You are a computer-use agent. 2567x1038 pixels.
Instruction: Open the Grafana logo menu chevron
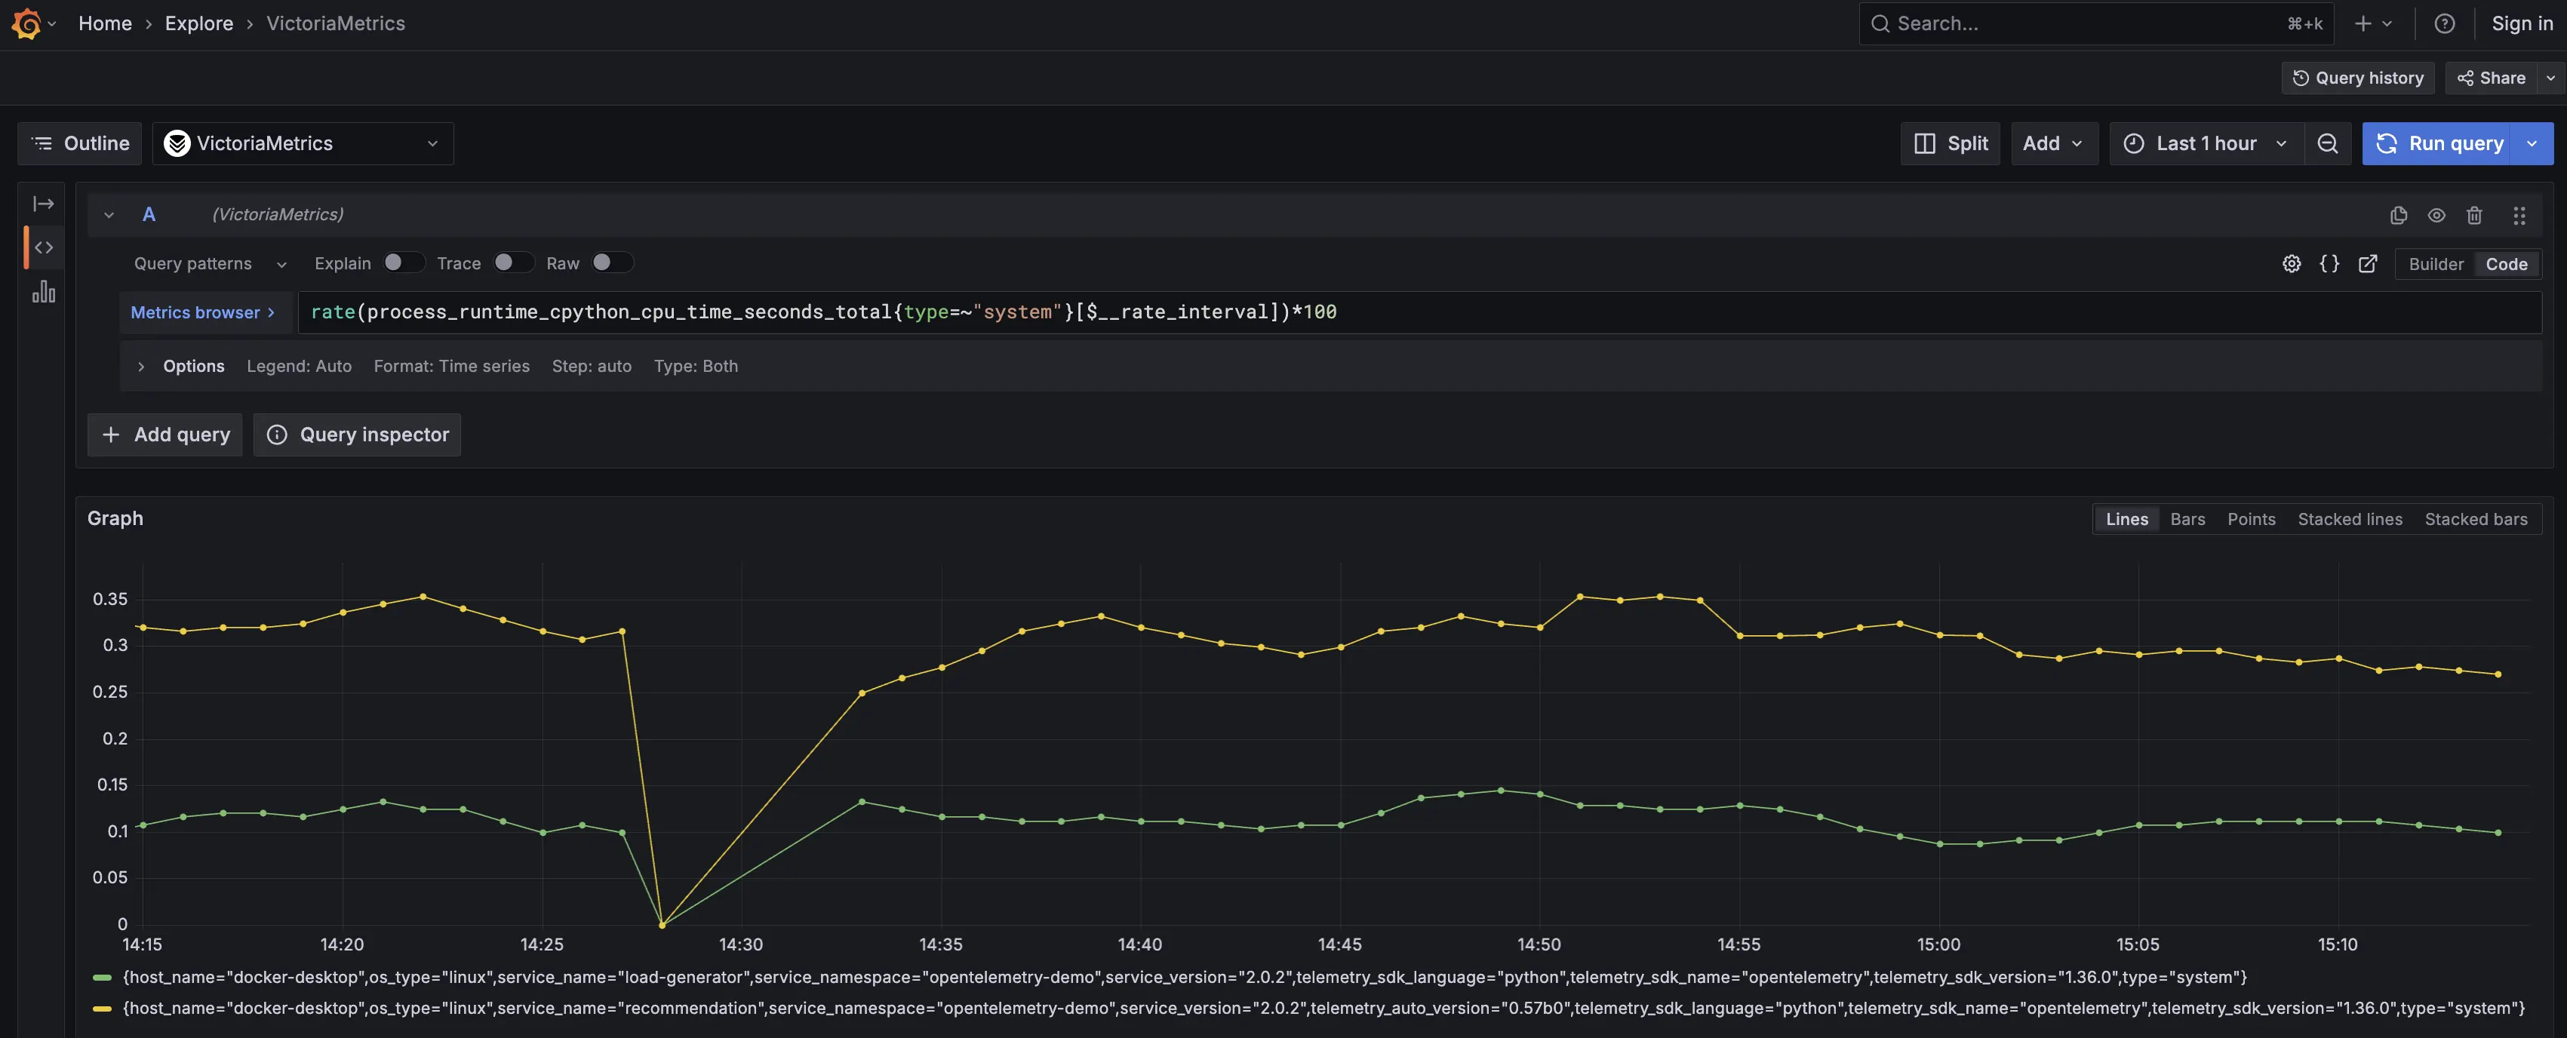[x=52, y=23]
